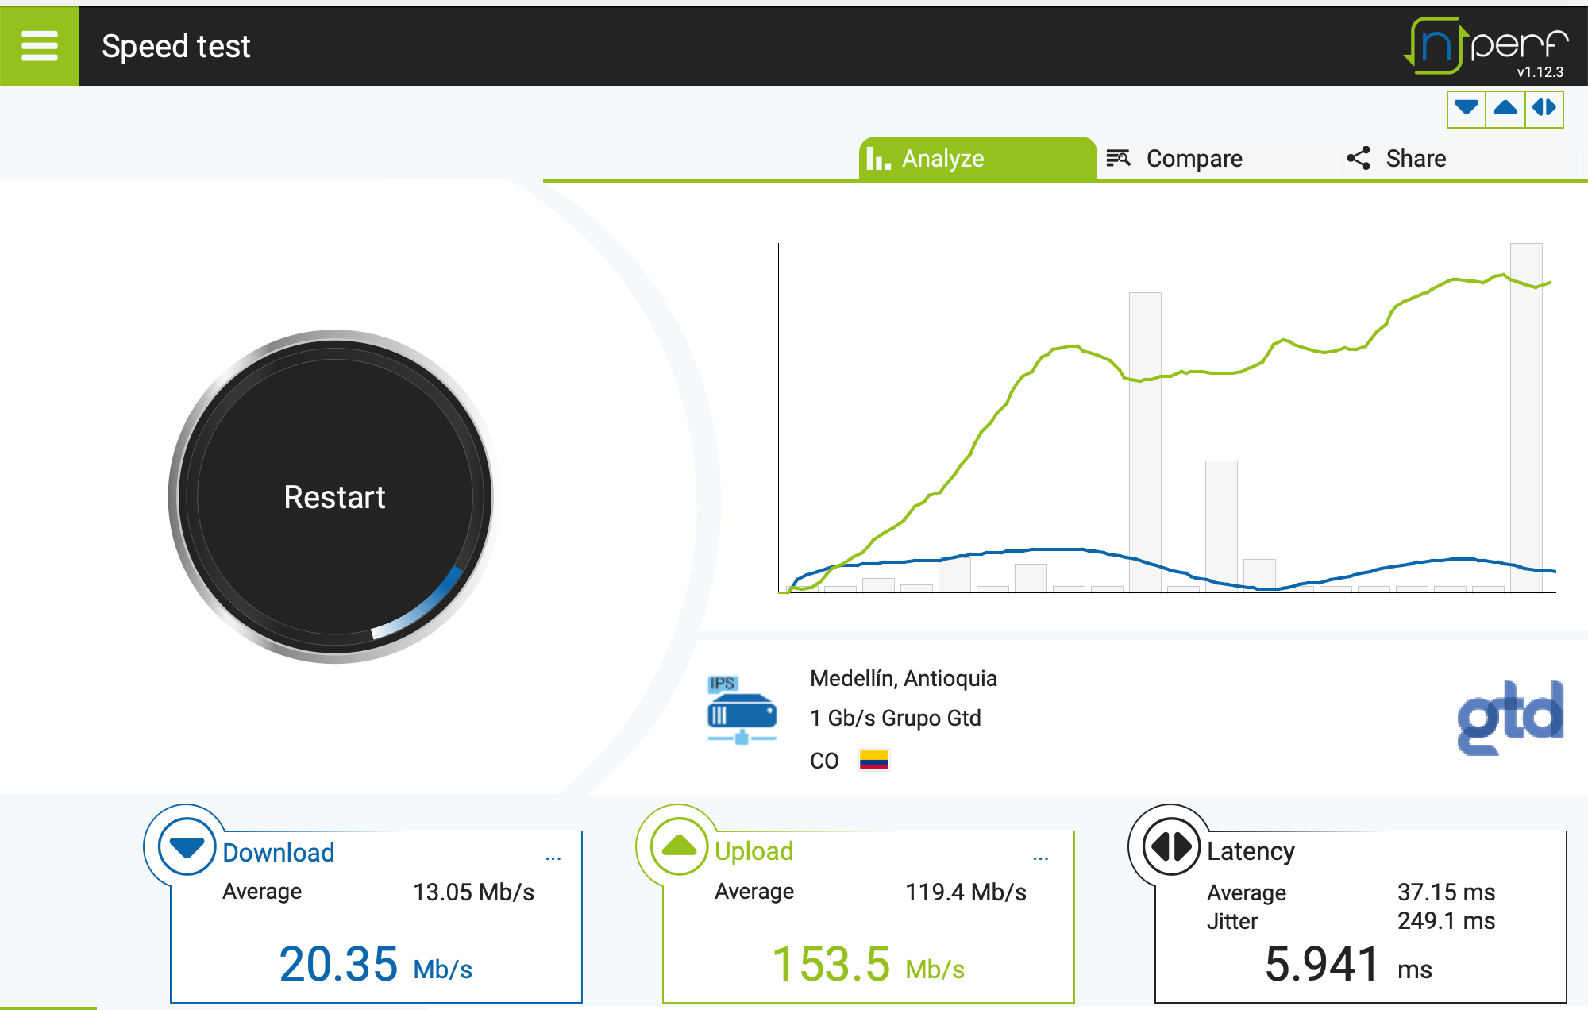The image size is (1588, 1010).
Task: Open the Share tab
Action: [1457, 159]
